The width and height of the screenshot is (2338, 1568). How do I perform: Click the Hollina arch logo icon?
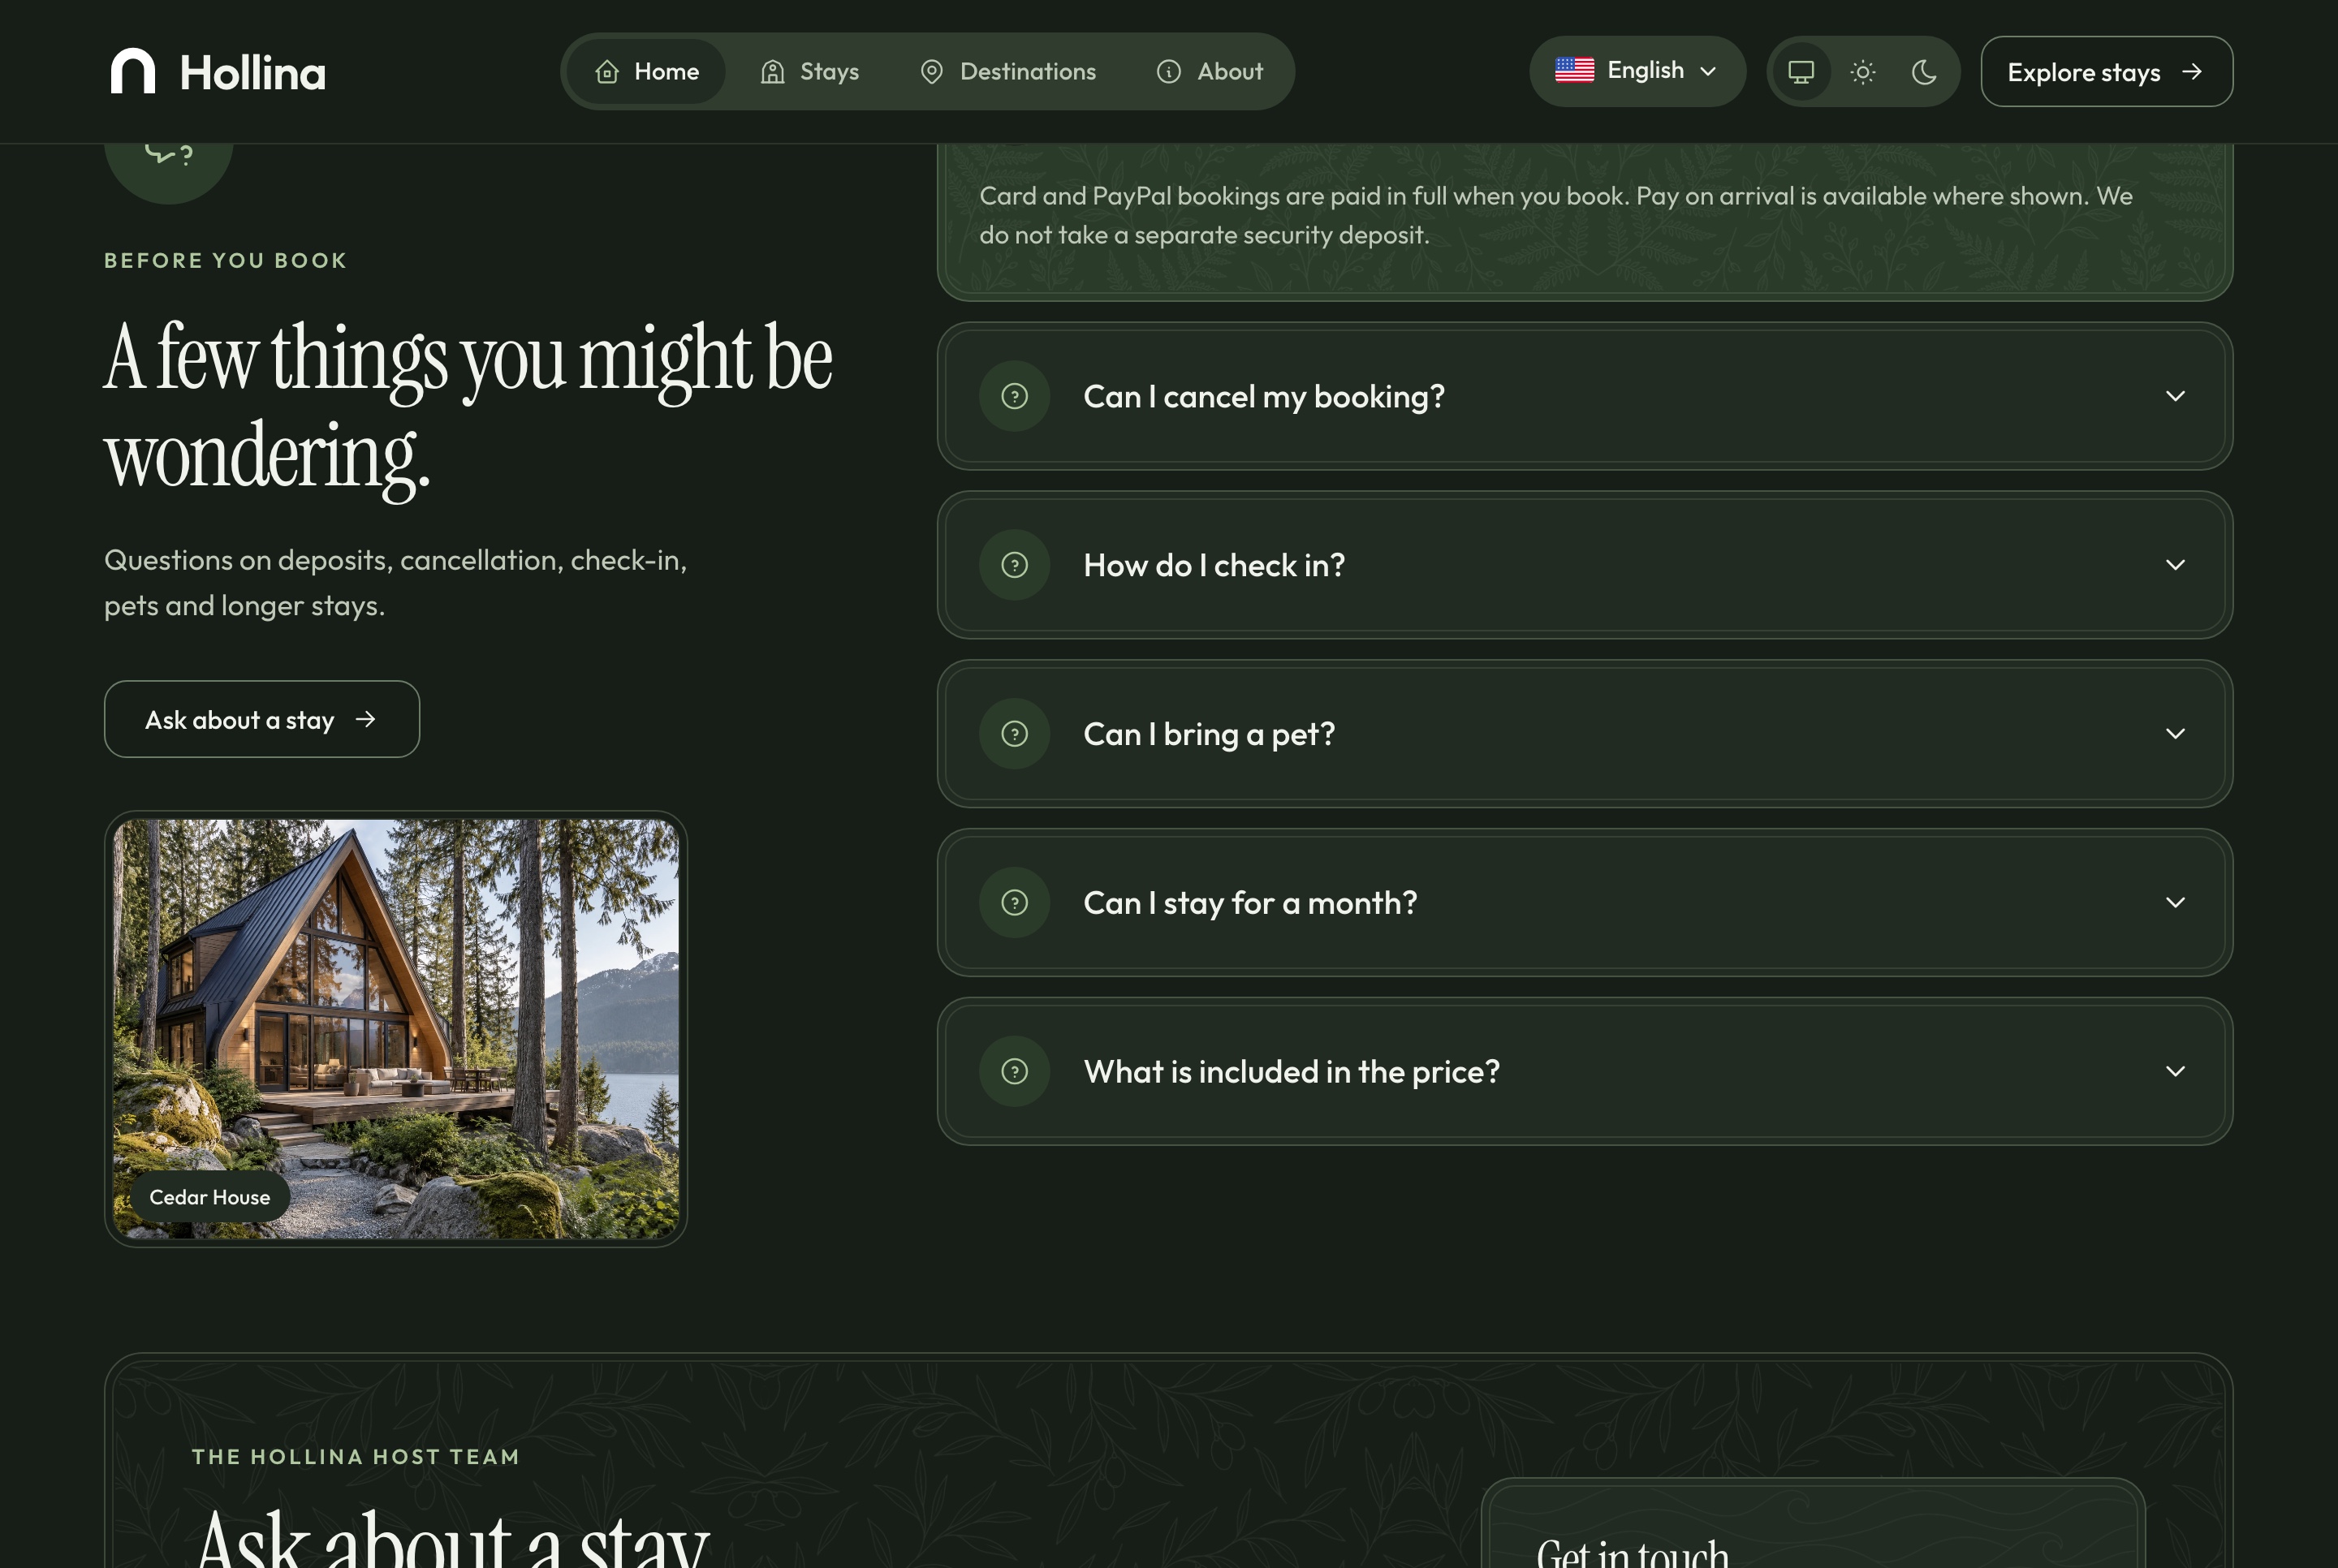[132, 71]
